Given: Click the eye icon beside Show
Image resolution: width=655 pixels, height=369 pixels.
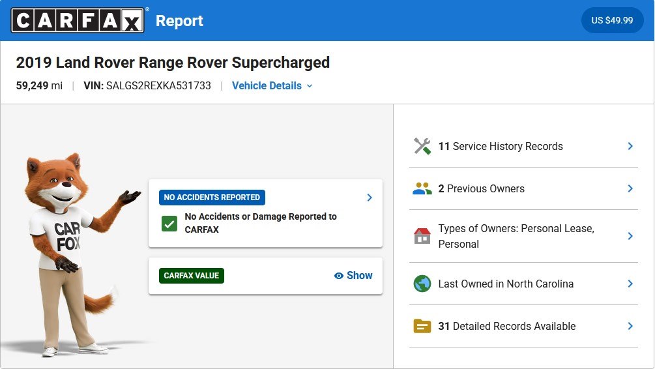Looking at the screenshot, I should point(339,276).
